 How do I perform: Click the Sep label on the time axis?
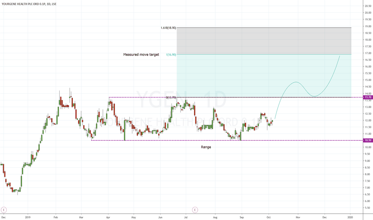point(242,217)
